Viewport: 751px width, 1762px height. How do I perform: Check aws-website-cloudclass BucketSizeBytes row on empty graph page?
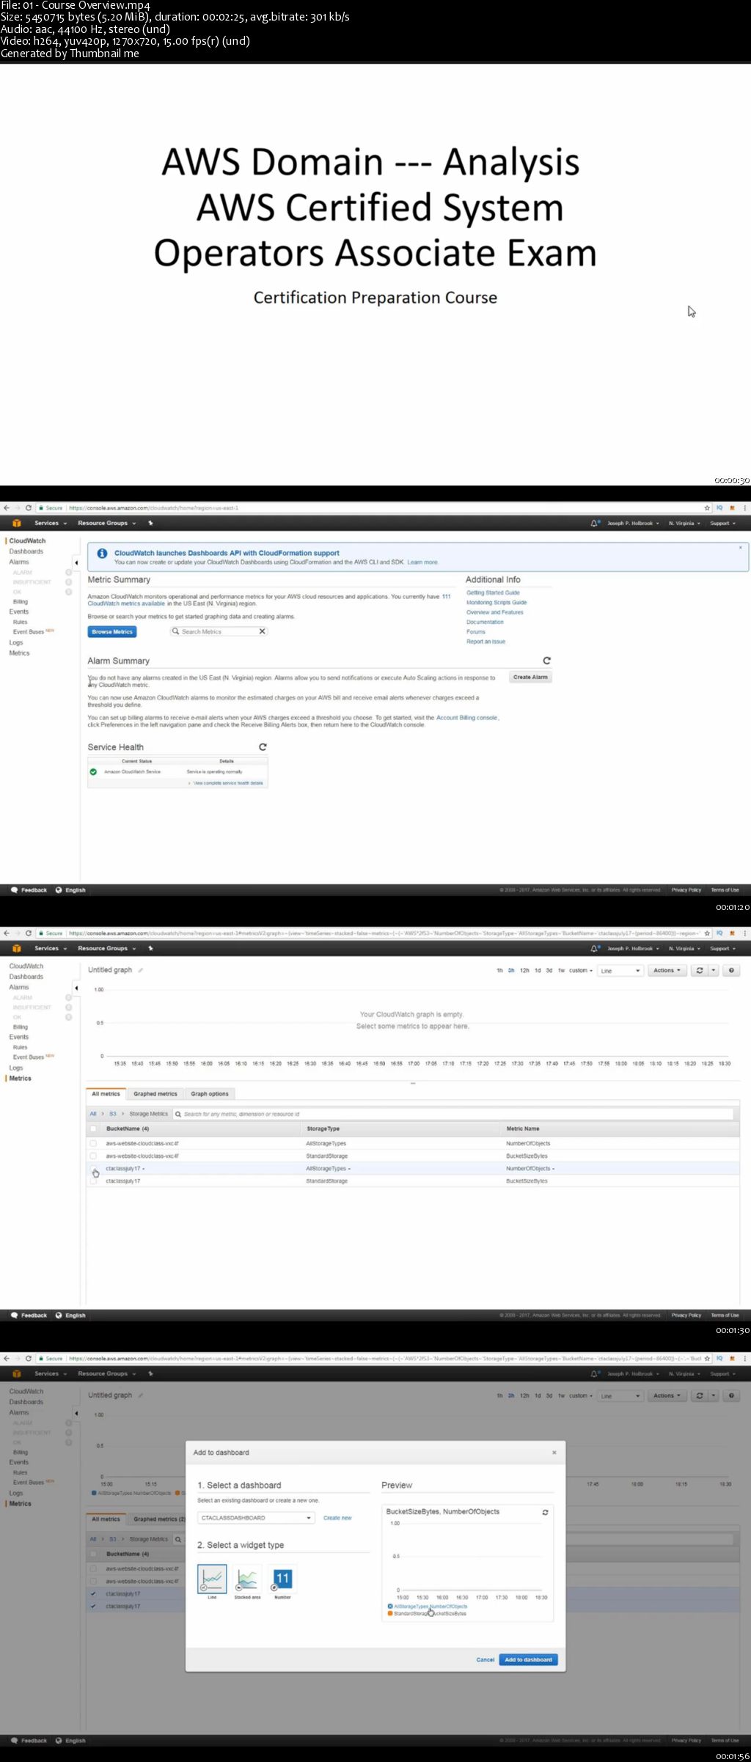tap(93, 1156)
